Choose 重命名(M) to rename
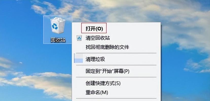Image resolution: width=210 pixels, height=101 pixels. [97, 92]
